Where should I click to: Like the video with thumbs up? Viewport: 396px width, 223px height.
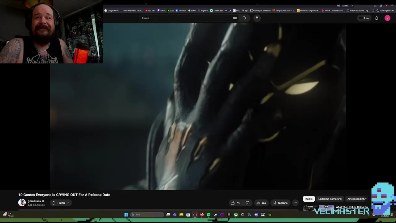[235, 203]
